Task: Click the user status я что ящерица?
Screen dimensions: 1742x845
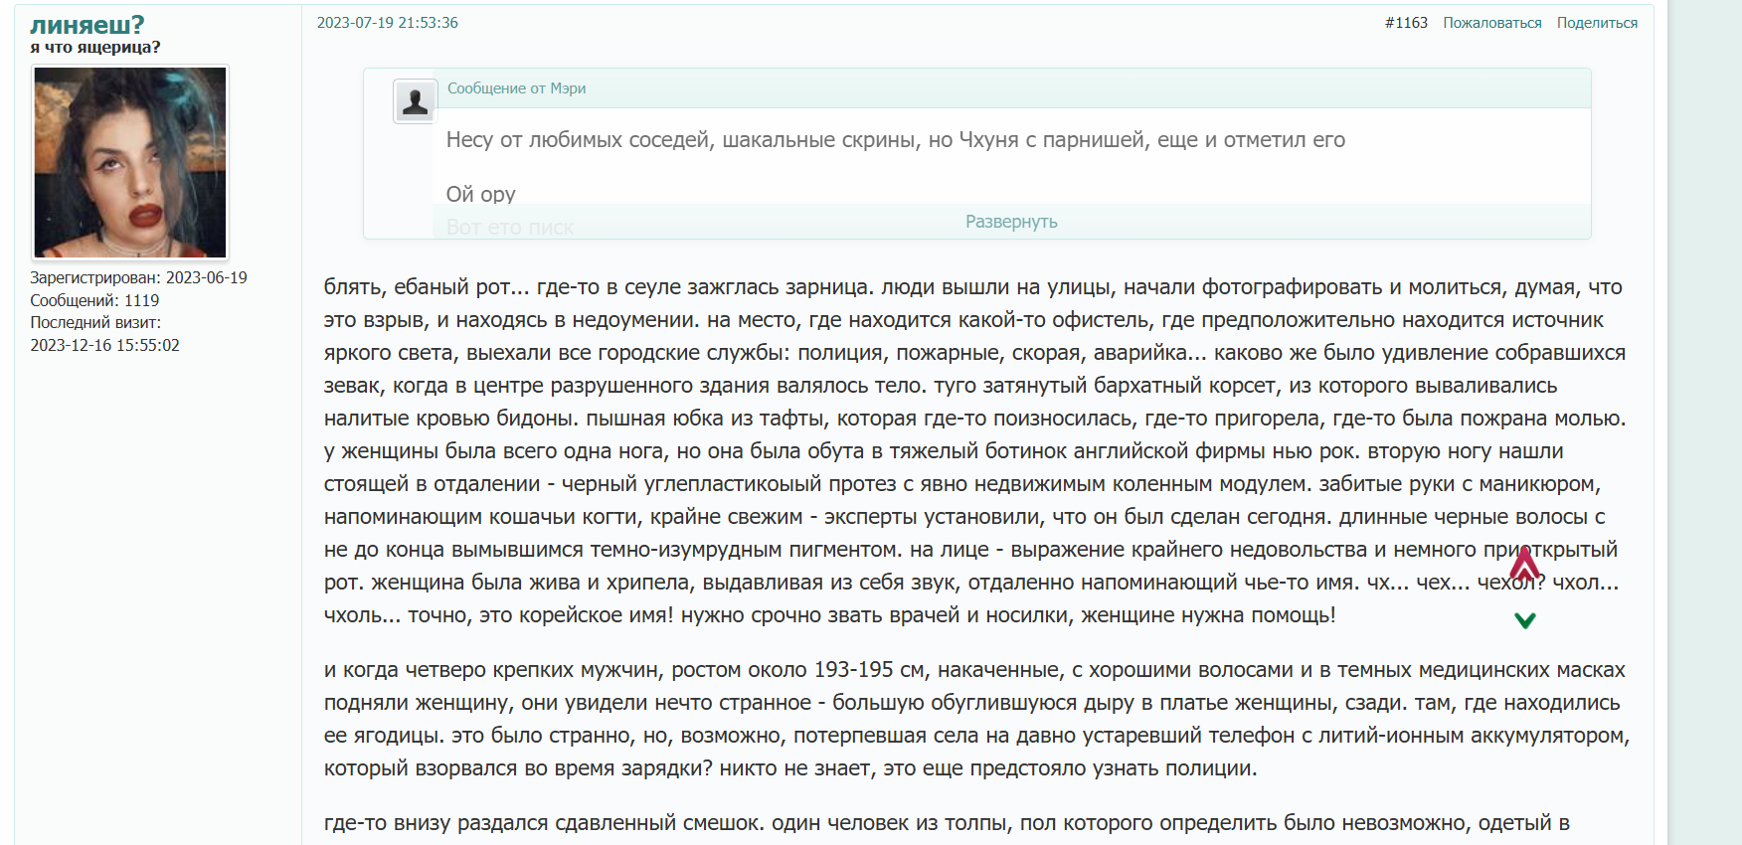Action: tap(95, 47)
